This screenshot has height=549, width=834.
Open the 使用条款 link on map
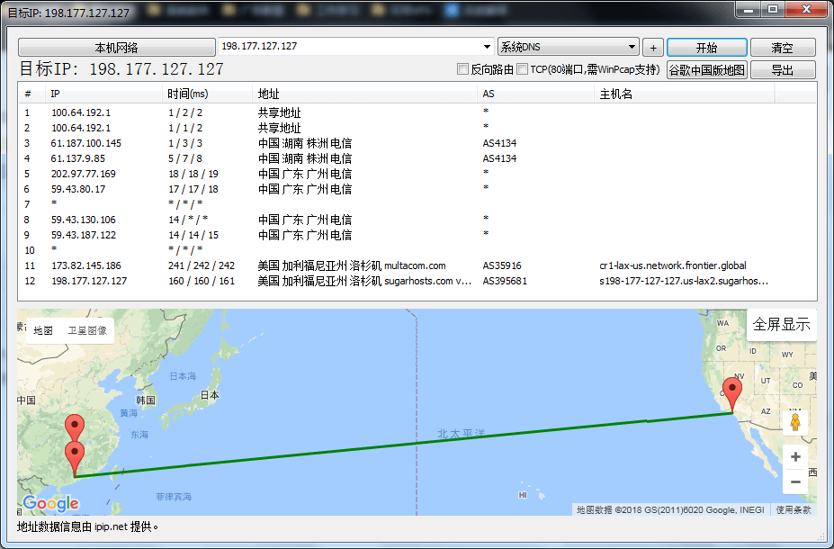(794, 510)
